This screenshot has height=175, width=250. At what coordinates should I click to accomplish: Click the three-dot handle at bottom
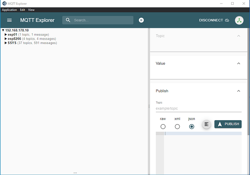point(75,173)
